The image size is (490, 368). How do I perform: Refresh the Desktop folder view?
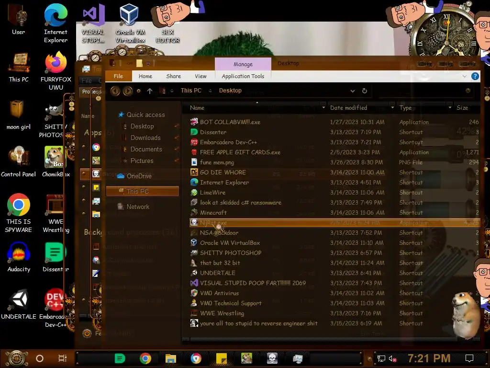point(364,91)
